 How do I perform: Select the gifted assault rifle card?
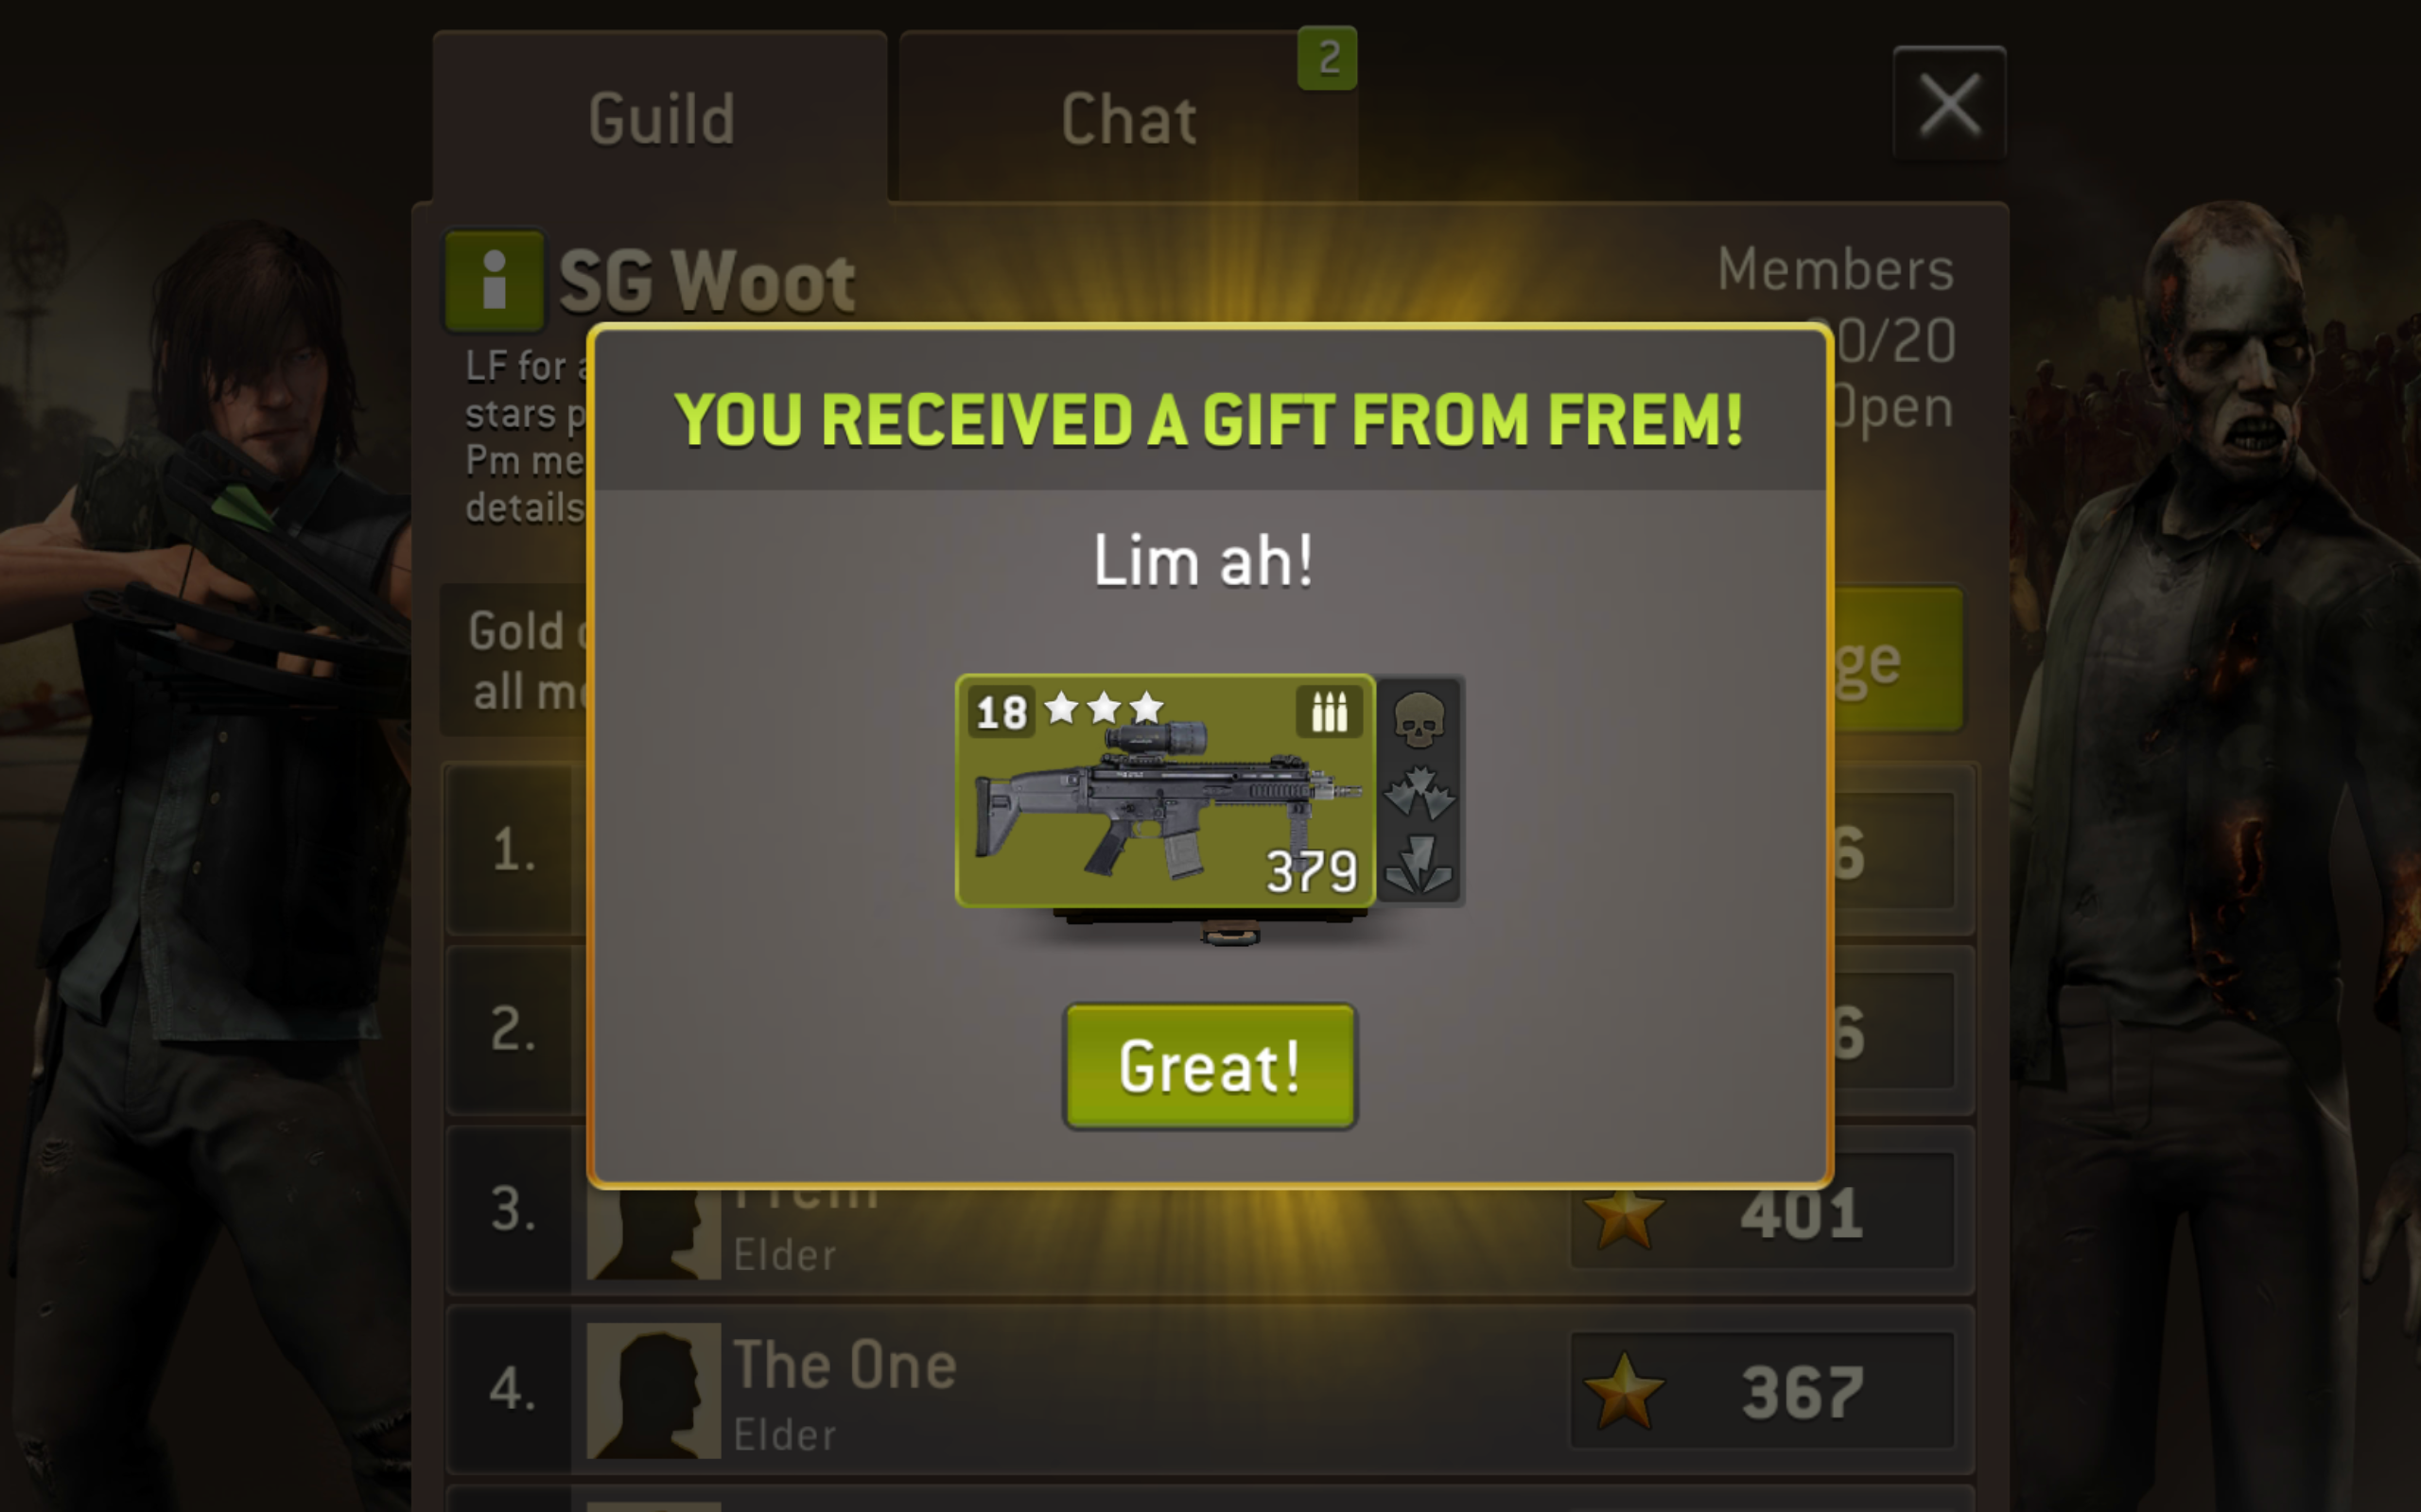click(1165, 791)
